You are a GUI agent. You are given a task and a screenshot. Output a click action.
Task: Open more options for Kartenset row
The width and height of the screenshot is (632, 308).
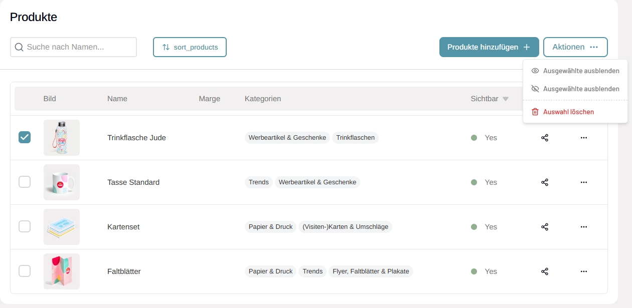(x=583, y=227)
